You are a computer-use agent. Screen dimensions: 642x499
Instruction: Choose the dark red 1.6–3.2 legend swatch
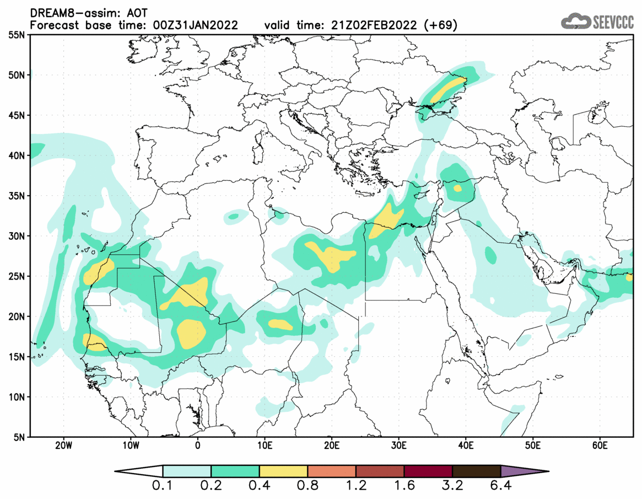(428, 471)
